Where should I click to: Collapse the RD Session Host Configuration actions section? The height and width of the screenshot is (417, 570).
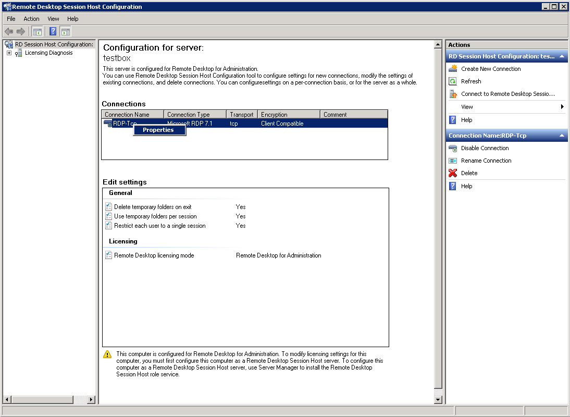(x=562, y=56)
